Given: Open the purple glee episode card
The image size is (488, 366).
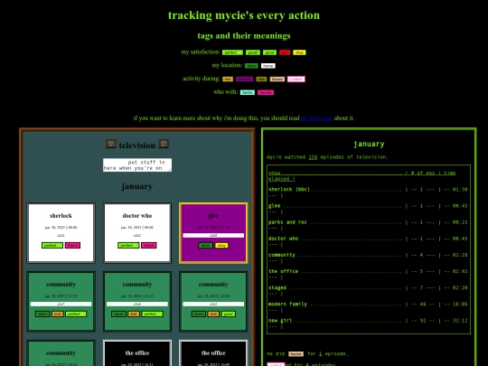Looking at the screenshot, I should click(213, 233).
